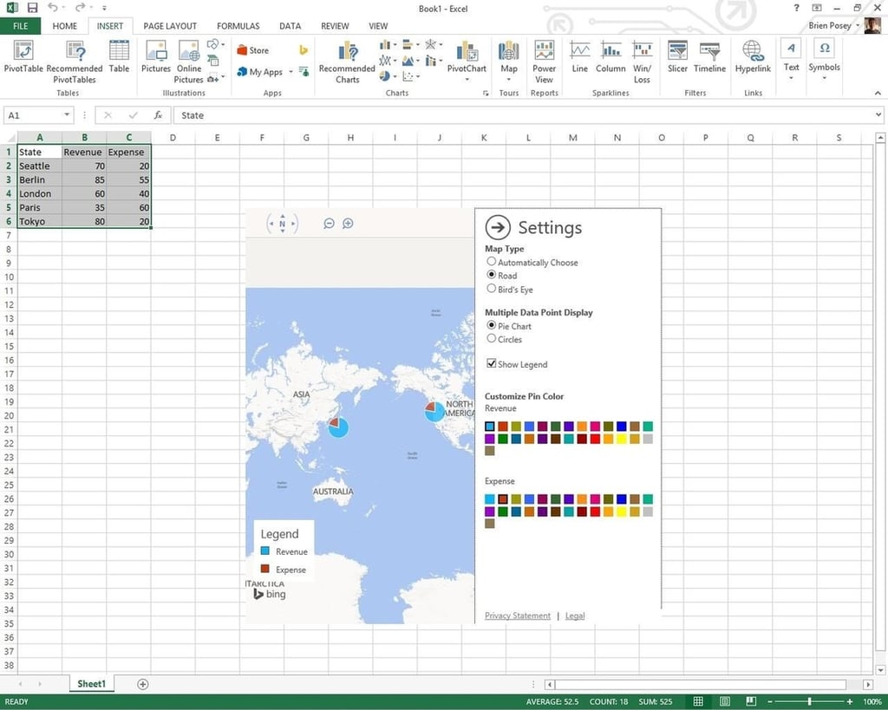Insert a PivotChart
This screenshot has width=888, height=710.
tap(467, 60)
